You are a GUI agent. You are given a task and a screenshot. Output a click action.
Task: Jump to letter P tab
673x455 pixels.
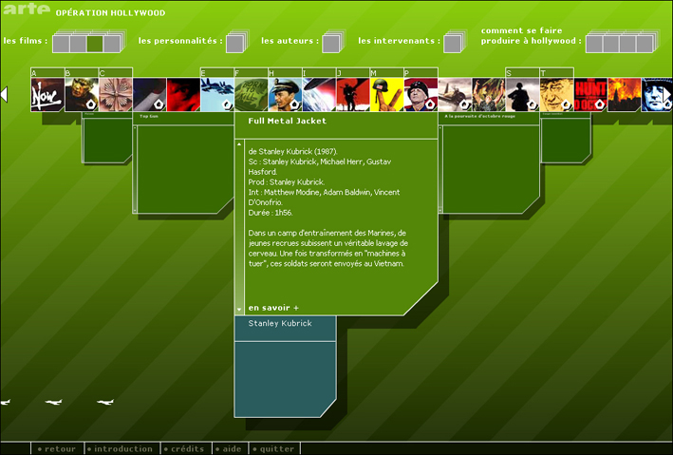tap(421, 72)
